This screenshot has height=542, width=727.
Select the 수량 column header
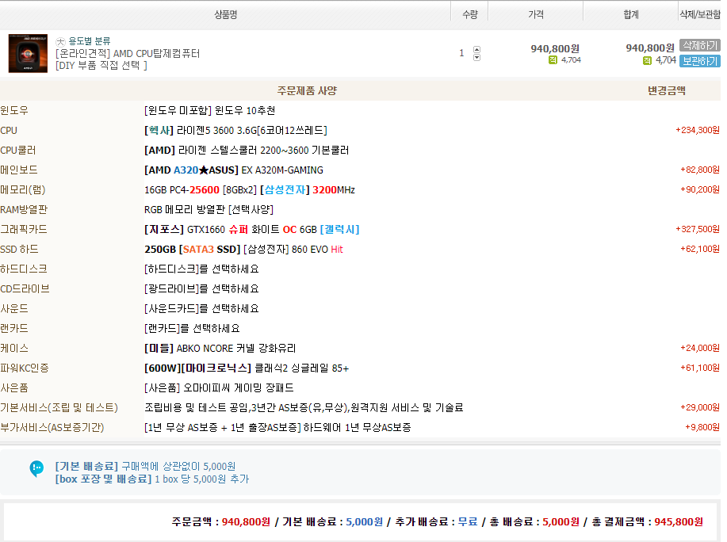(x=469, y=14)
